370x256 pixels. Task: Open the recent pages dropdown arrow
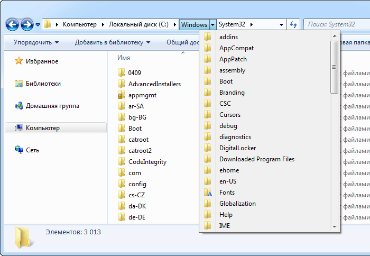[x=38, y=24]
